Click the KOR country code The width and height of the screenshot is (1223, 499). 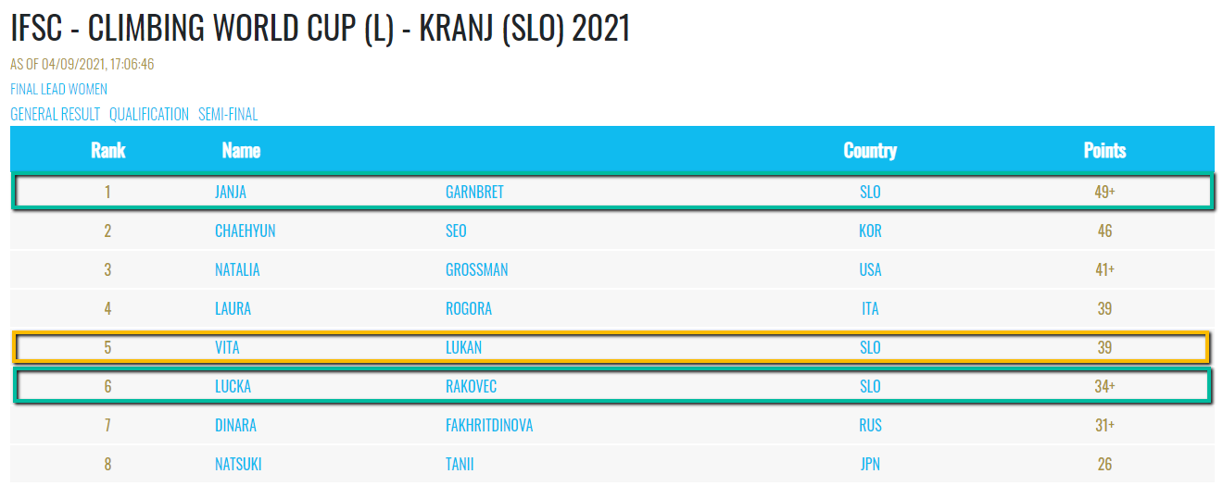pos(870,231)
